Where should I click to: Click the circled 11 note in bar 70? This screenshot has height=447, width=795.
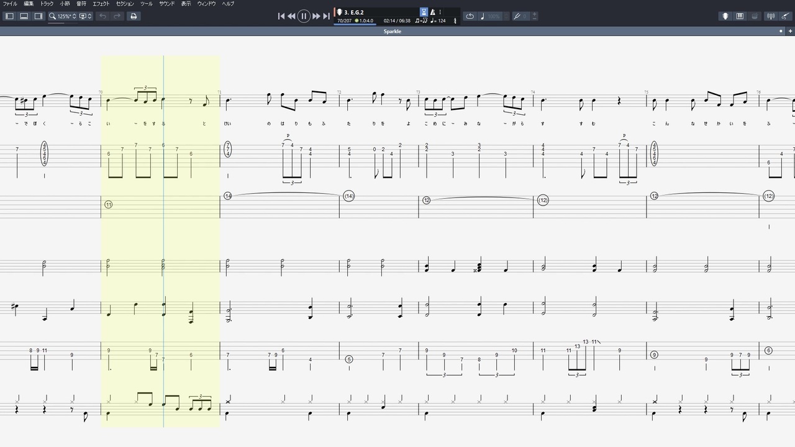click(x=109, y=204)
